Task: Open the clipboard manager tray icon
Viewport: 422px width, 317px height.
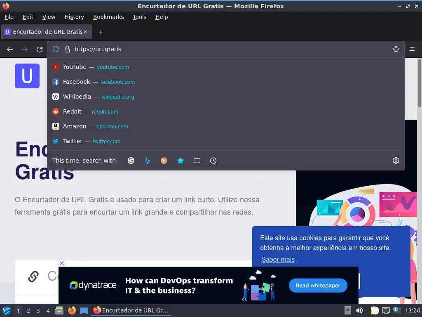Action: tap(375, 310)
